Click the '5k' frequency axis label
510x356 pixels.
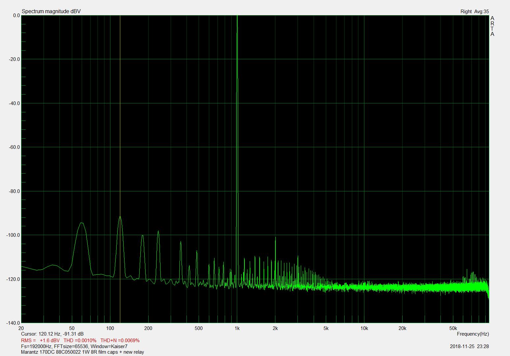pyautogui.click(x=326, y=328)
